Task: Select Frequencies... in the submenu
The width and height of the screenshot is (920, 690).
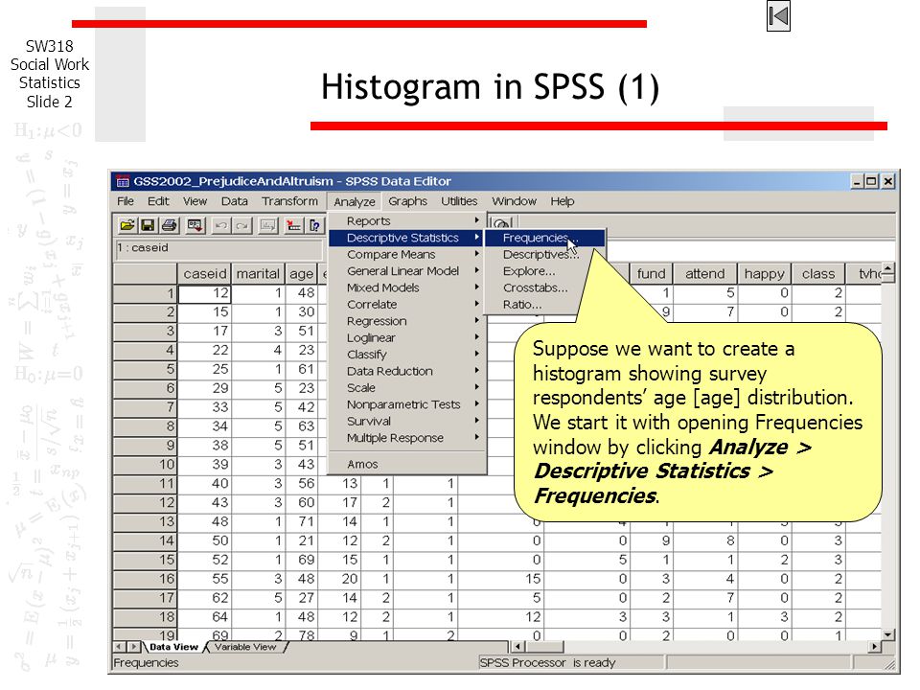Action: (545, 238)
